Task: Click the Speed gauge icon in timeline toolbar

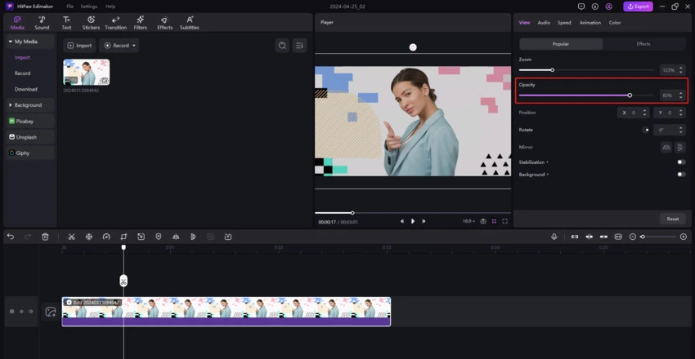Action: click(x=106, y=237)
